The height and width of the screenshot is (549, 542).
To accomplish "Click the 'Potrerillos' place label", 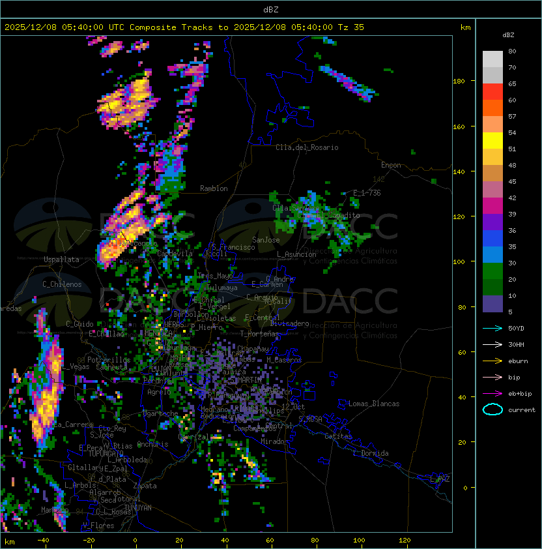I will coord(109,360).
